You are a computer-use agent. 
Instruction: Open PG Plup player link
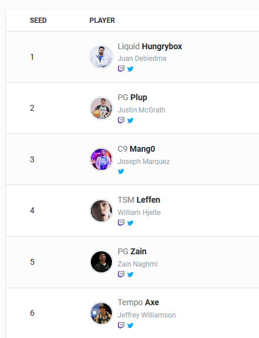coord(132,97)
